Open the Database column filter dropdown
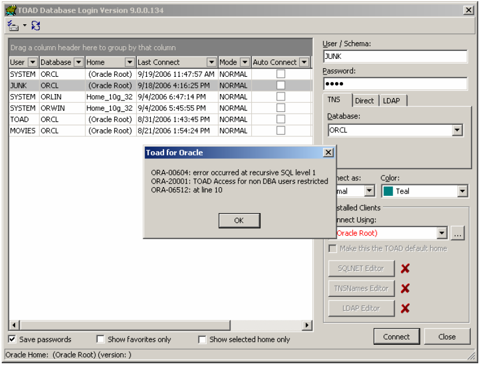This screenshot has width=480, height=365. click(x=79, y=62)
